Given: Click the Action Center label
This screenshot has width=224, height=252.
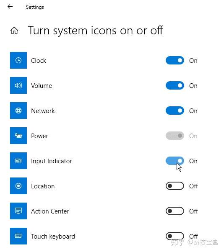Looking at the screenshot, I should [x=50, y=211].
